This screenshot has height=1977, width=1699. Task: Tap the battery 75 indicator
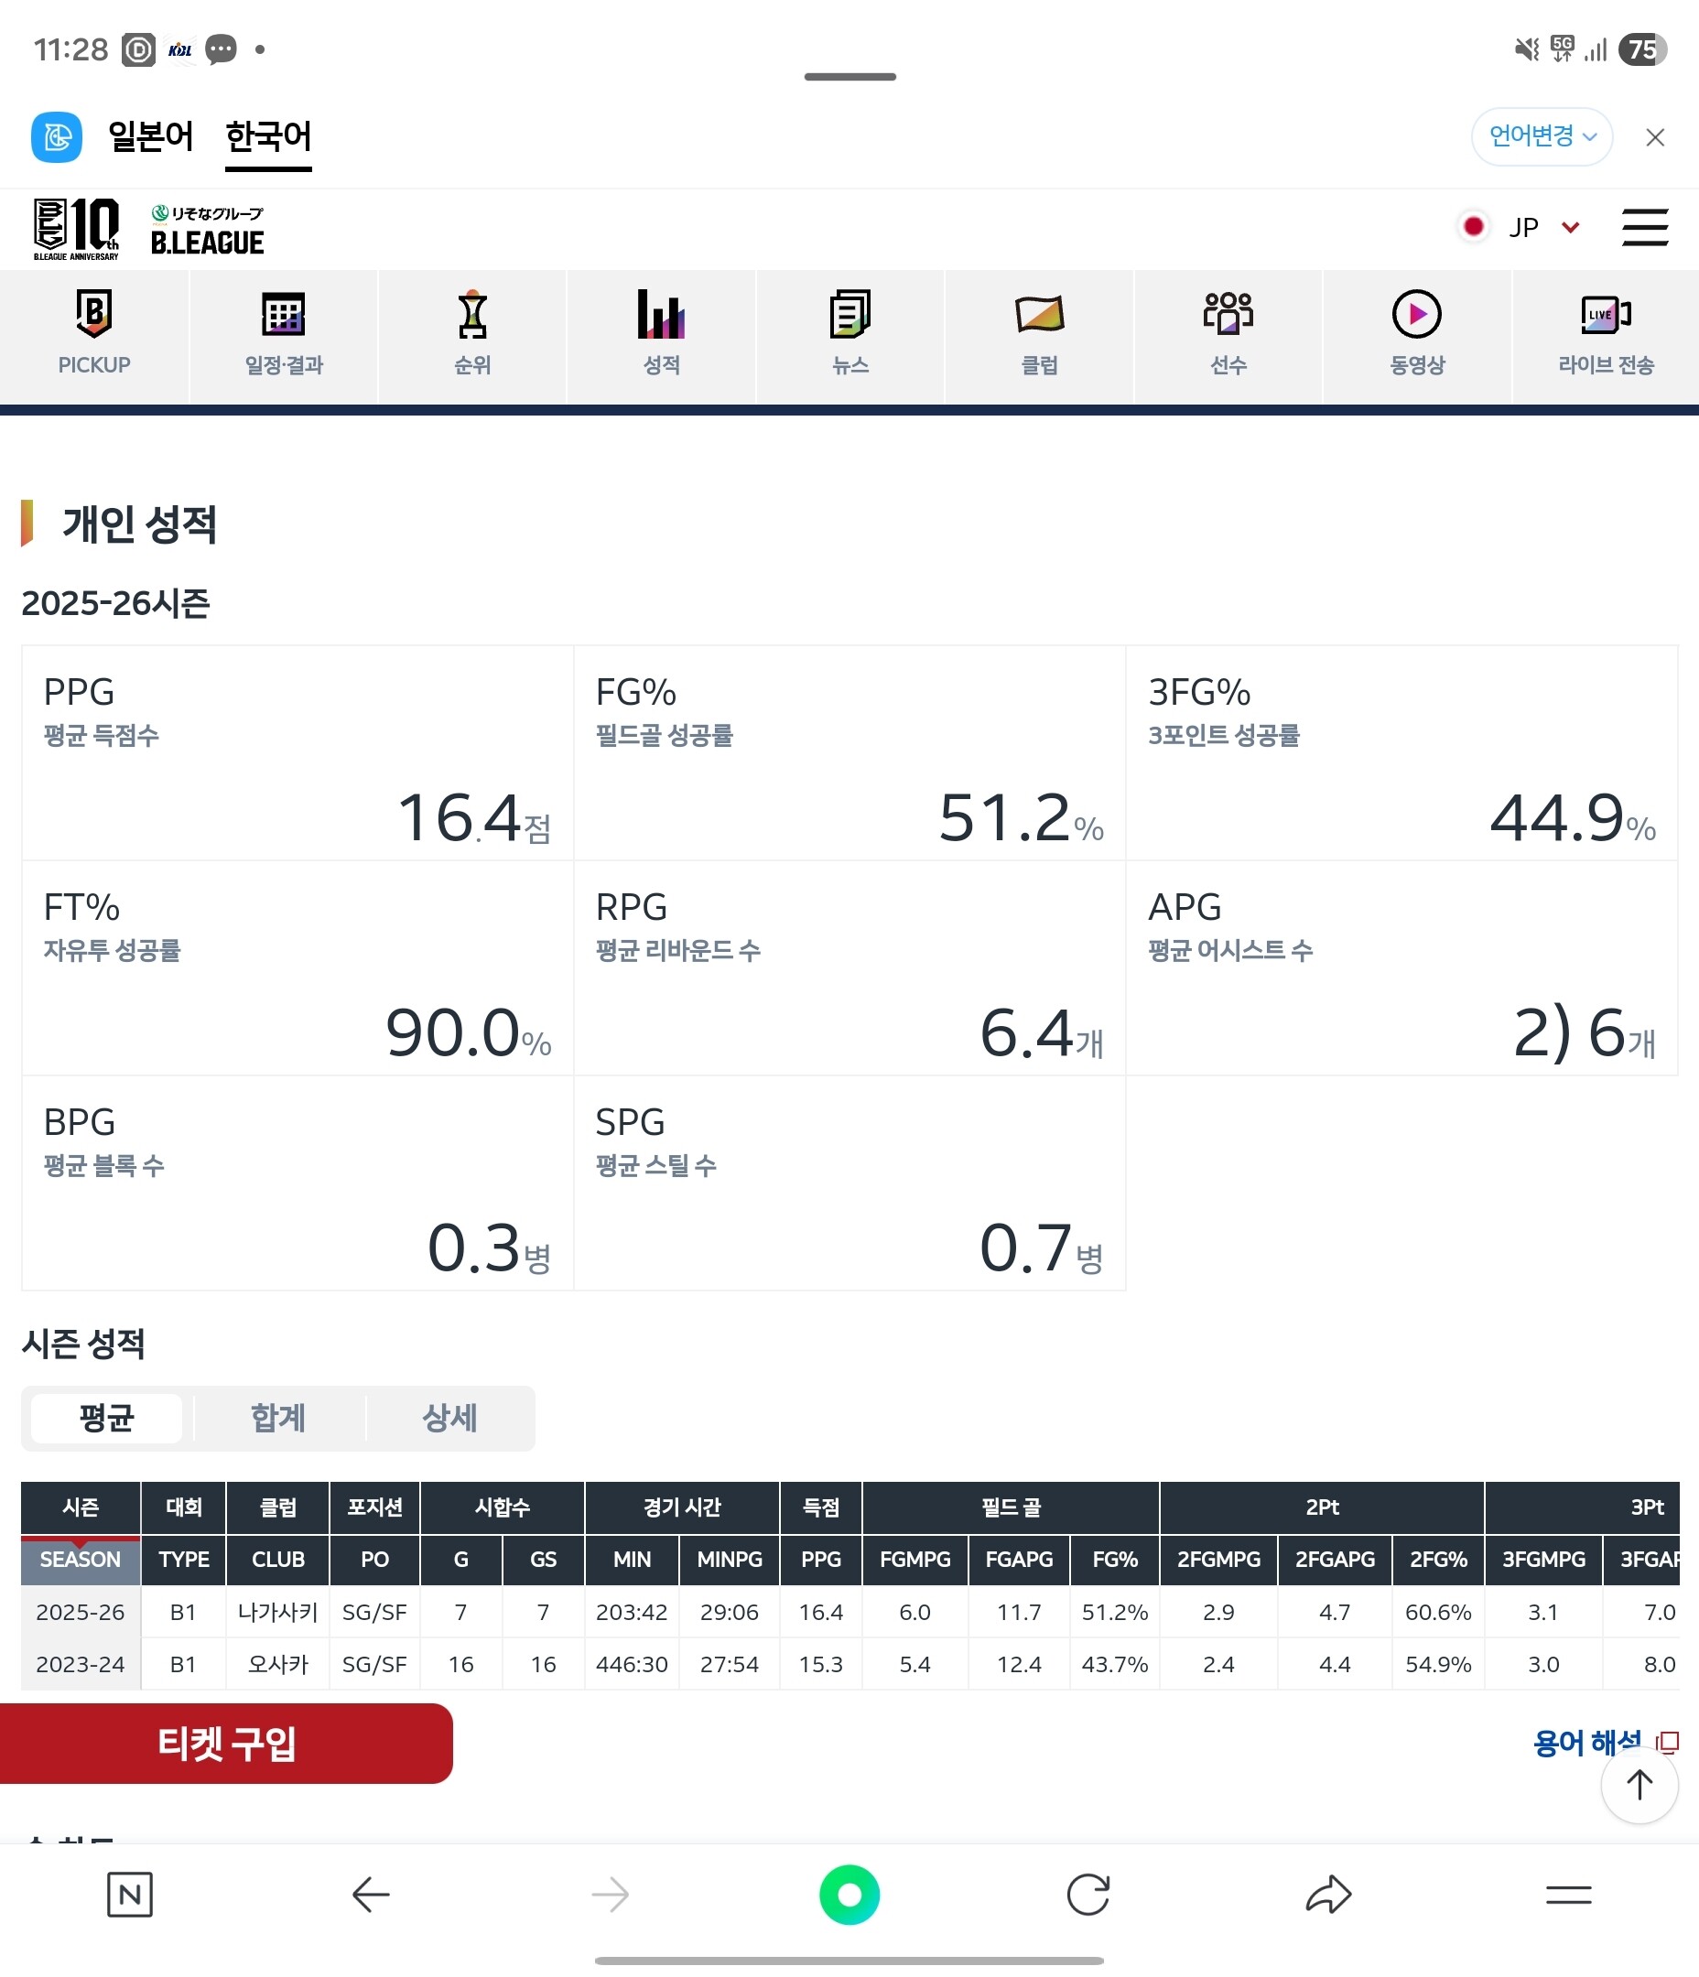1642,49
